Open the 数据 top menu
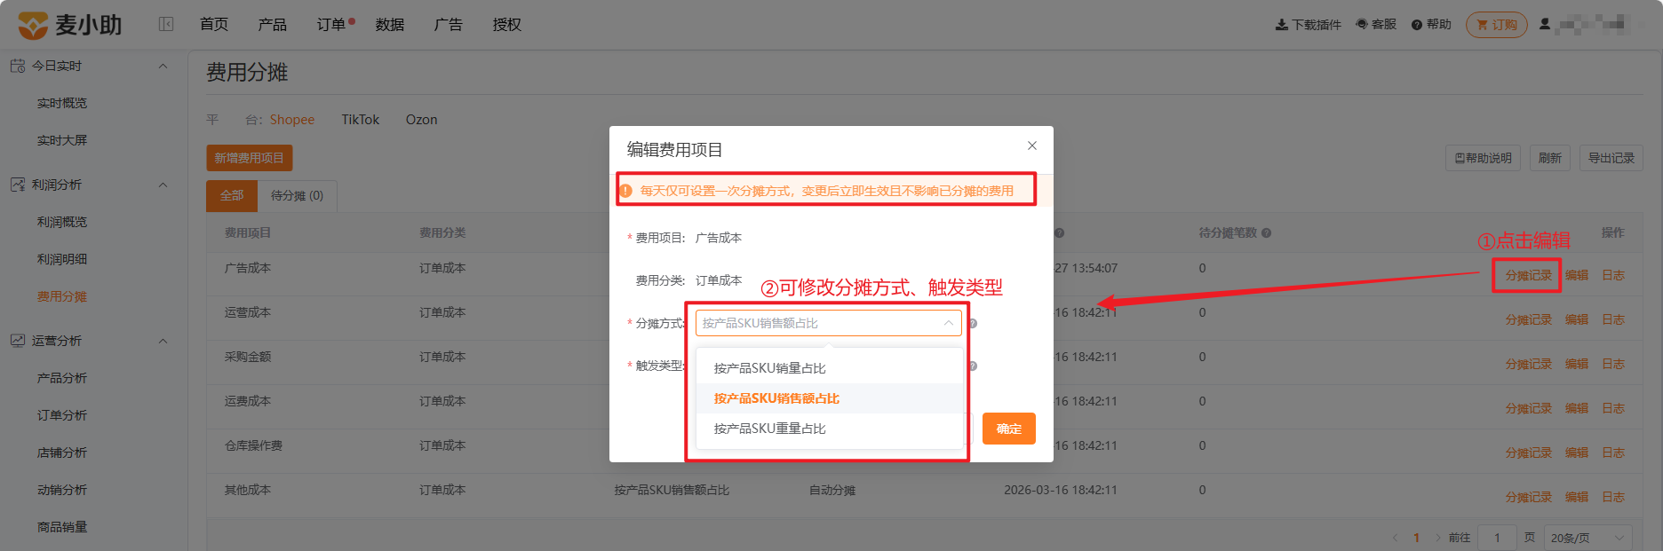The height and width of the screenshot is (551, 1663). [390, 25]
